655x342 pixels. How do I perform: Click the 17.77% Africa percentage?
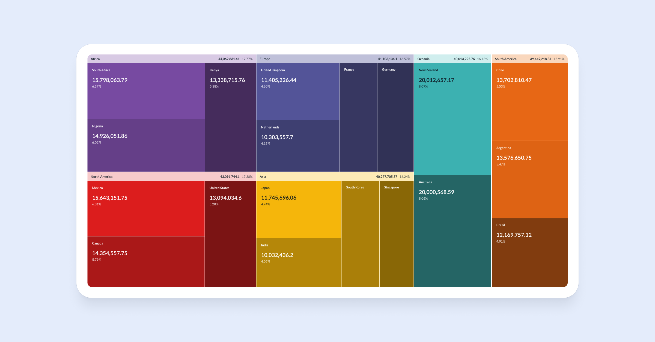coord(247,59)
